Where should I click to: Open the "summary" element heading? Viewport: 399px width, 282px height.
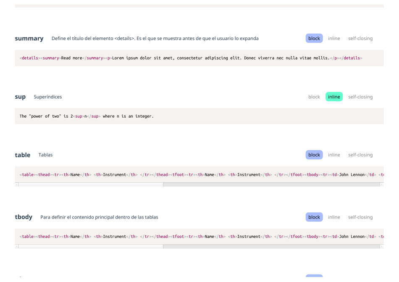(x=29, y=38)
